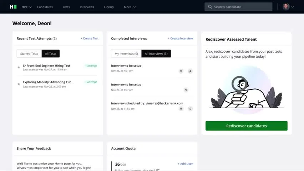
Task: Click the Full-access licenses allocated text
Action: (x=135, y=170)
